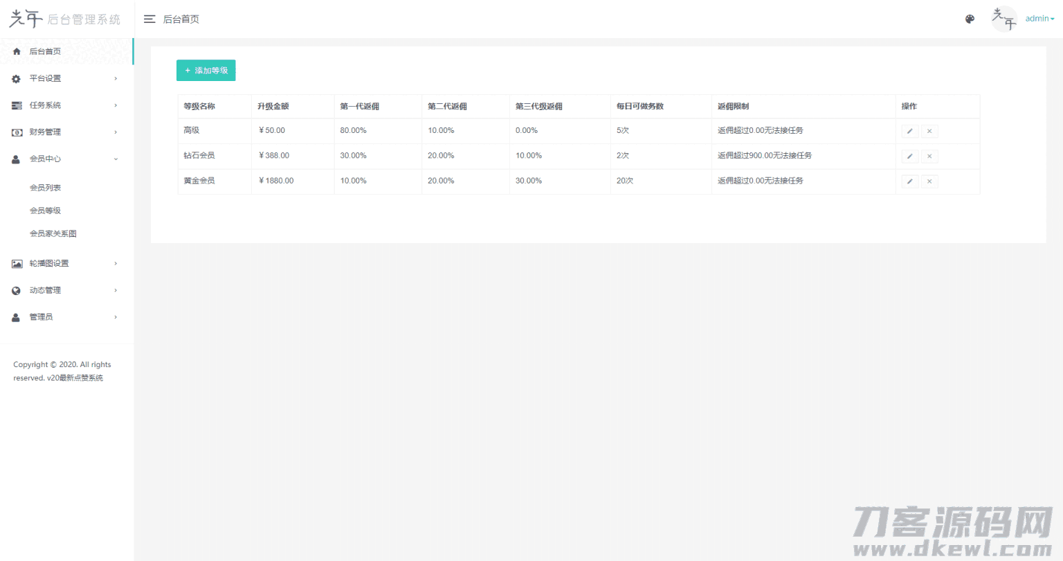The height and width of the screenshot is (561, 1063).
Task: Click the 5次 daily task count
Action: pos(623,131)
